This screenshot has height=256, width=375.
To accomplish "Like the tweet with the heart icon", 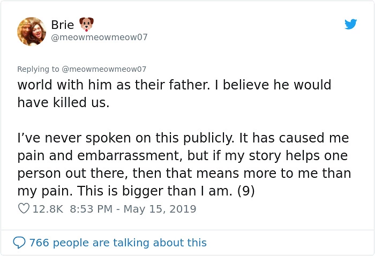I will pyautogui.click(x=24, y=208).
